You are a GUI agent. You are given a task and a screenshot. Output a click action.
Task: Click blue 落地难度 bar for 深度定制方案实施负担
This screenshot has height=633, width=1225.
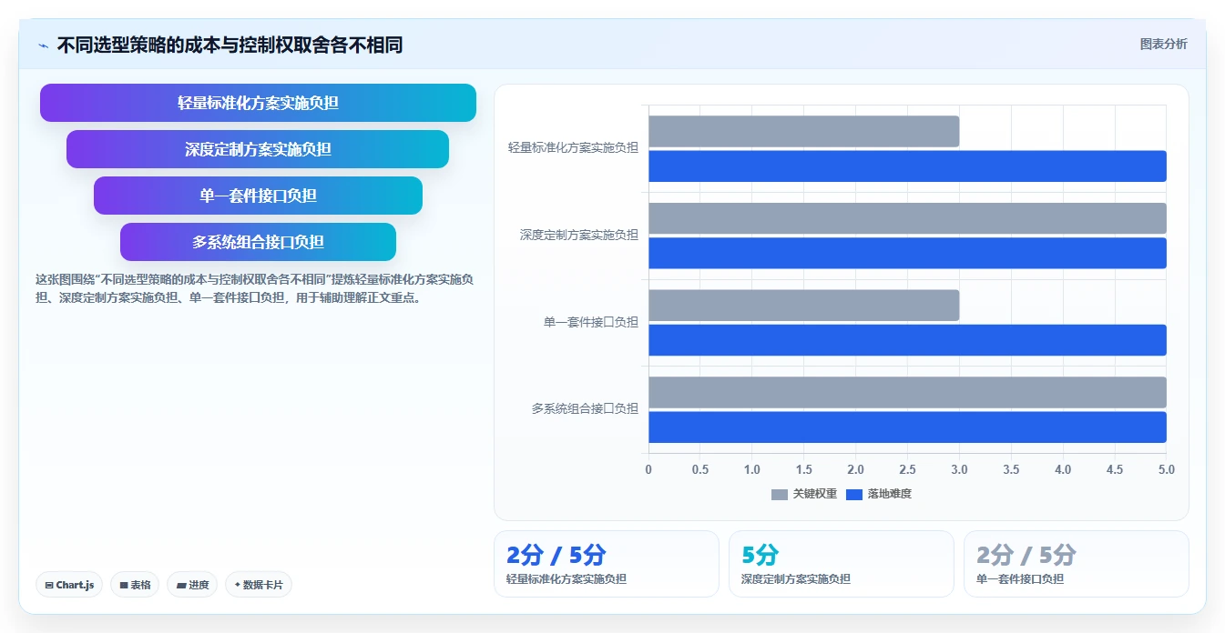click(907, 253)
